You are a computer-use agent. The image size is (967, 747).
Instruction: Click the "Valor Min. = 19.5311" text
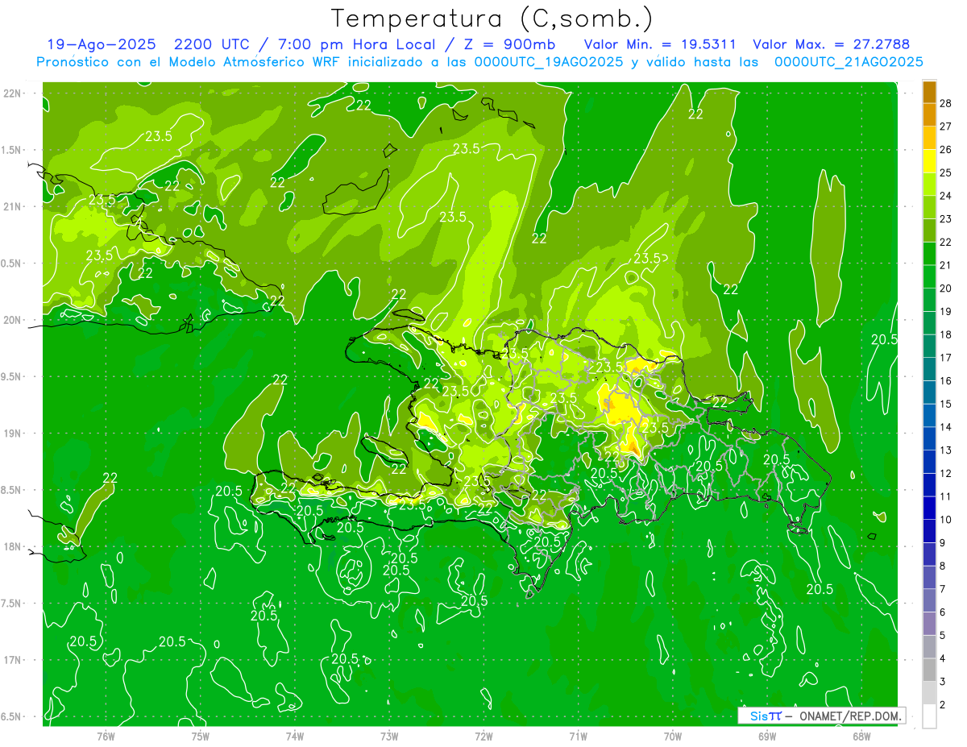pyautogui.click(x=662, y=45)
